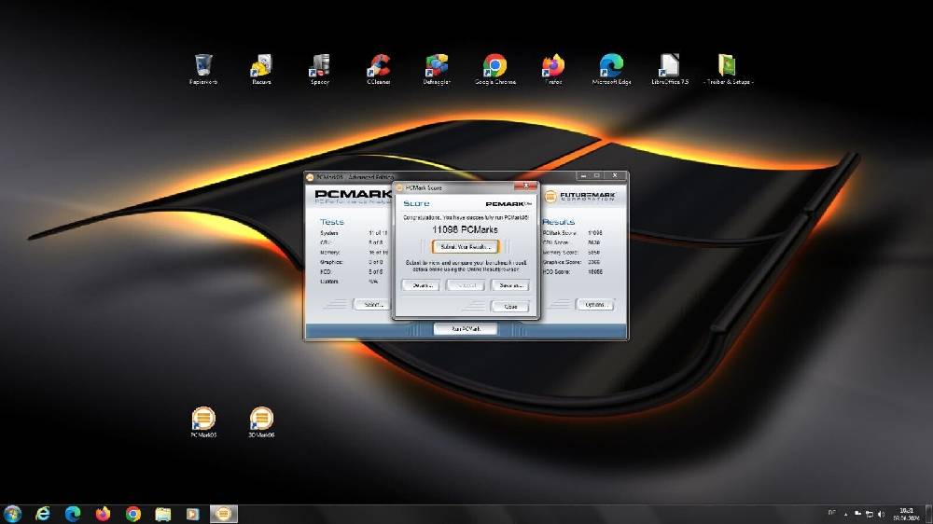Show hidden tray icons arrow
The image size is (933, 524).
845,515
